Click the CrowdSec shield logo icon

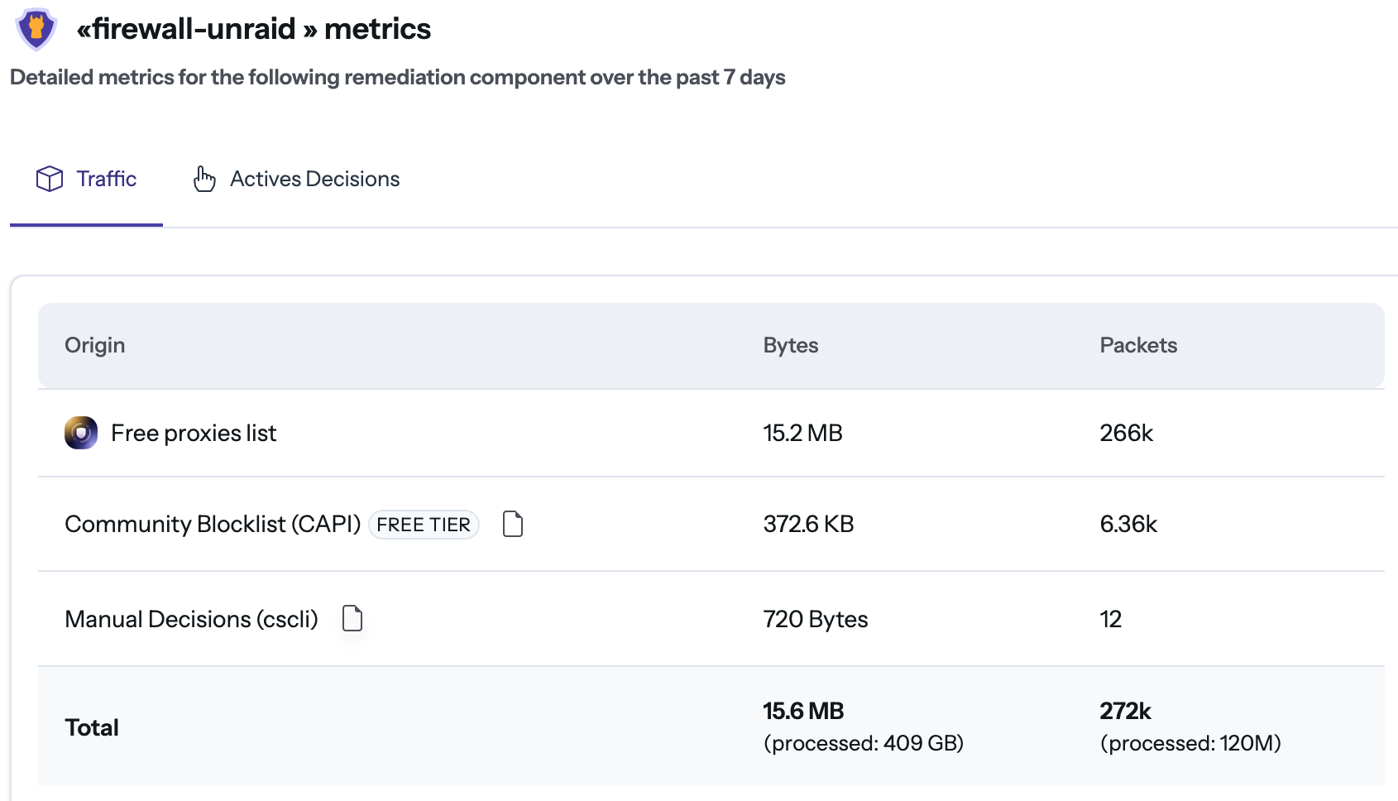coord(36,29)
